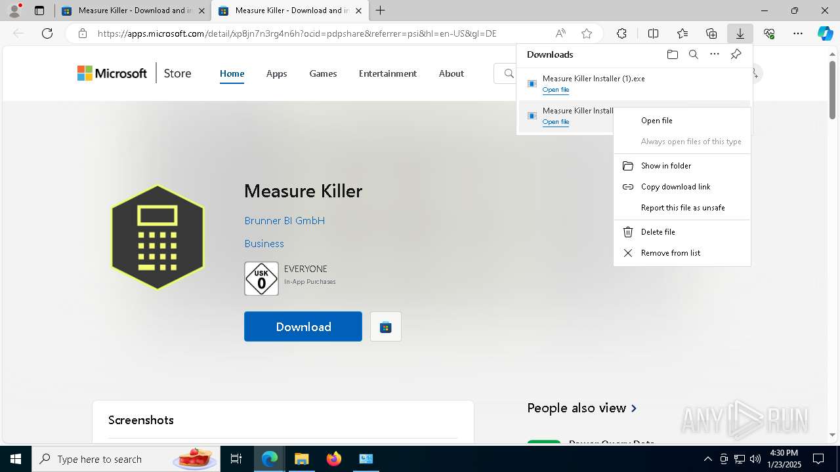Open the About store page
The image size is (840, 472).
click(x=451, y=73)
